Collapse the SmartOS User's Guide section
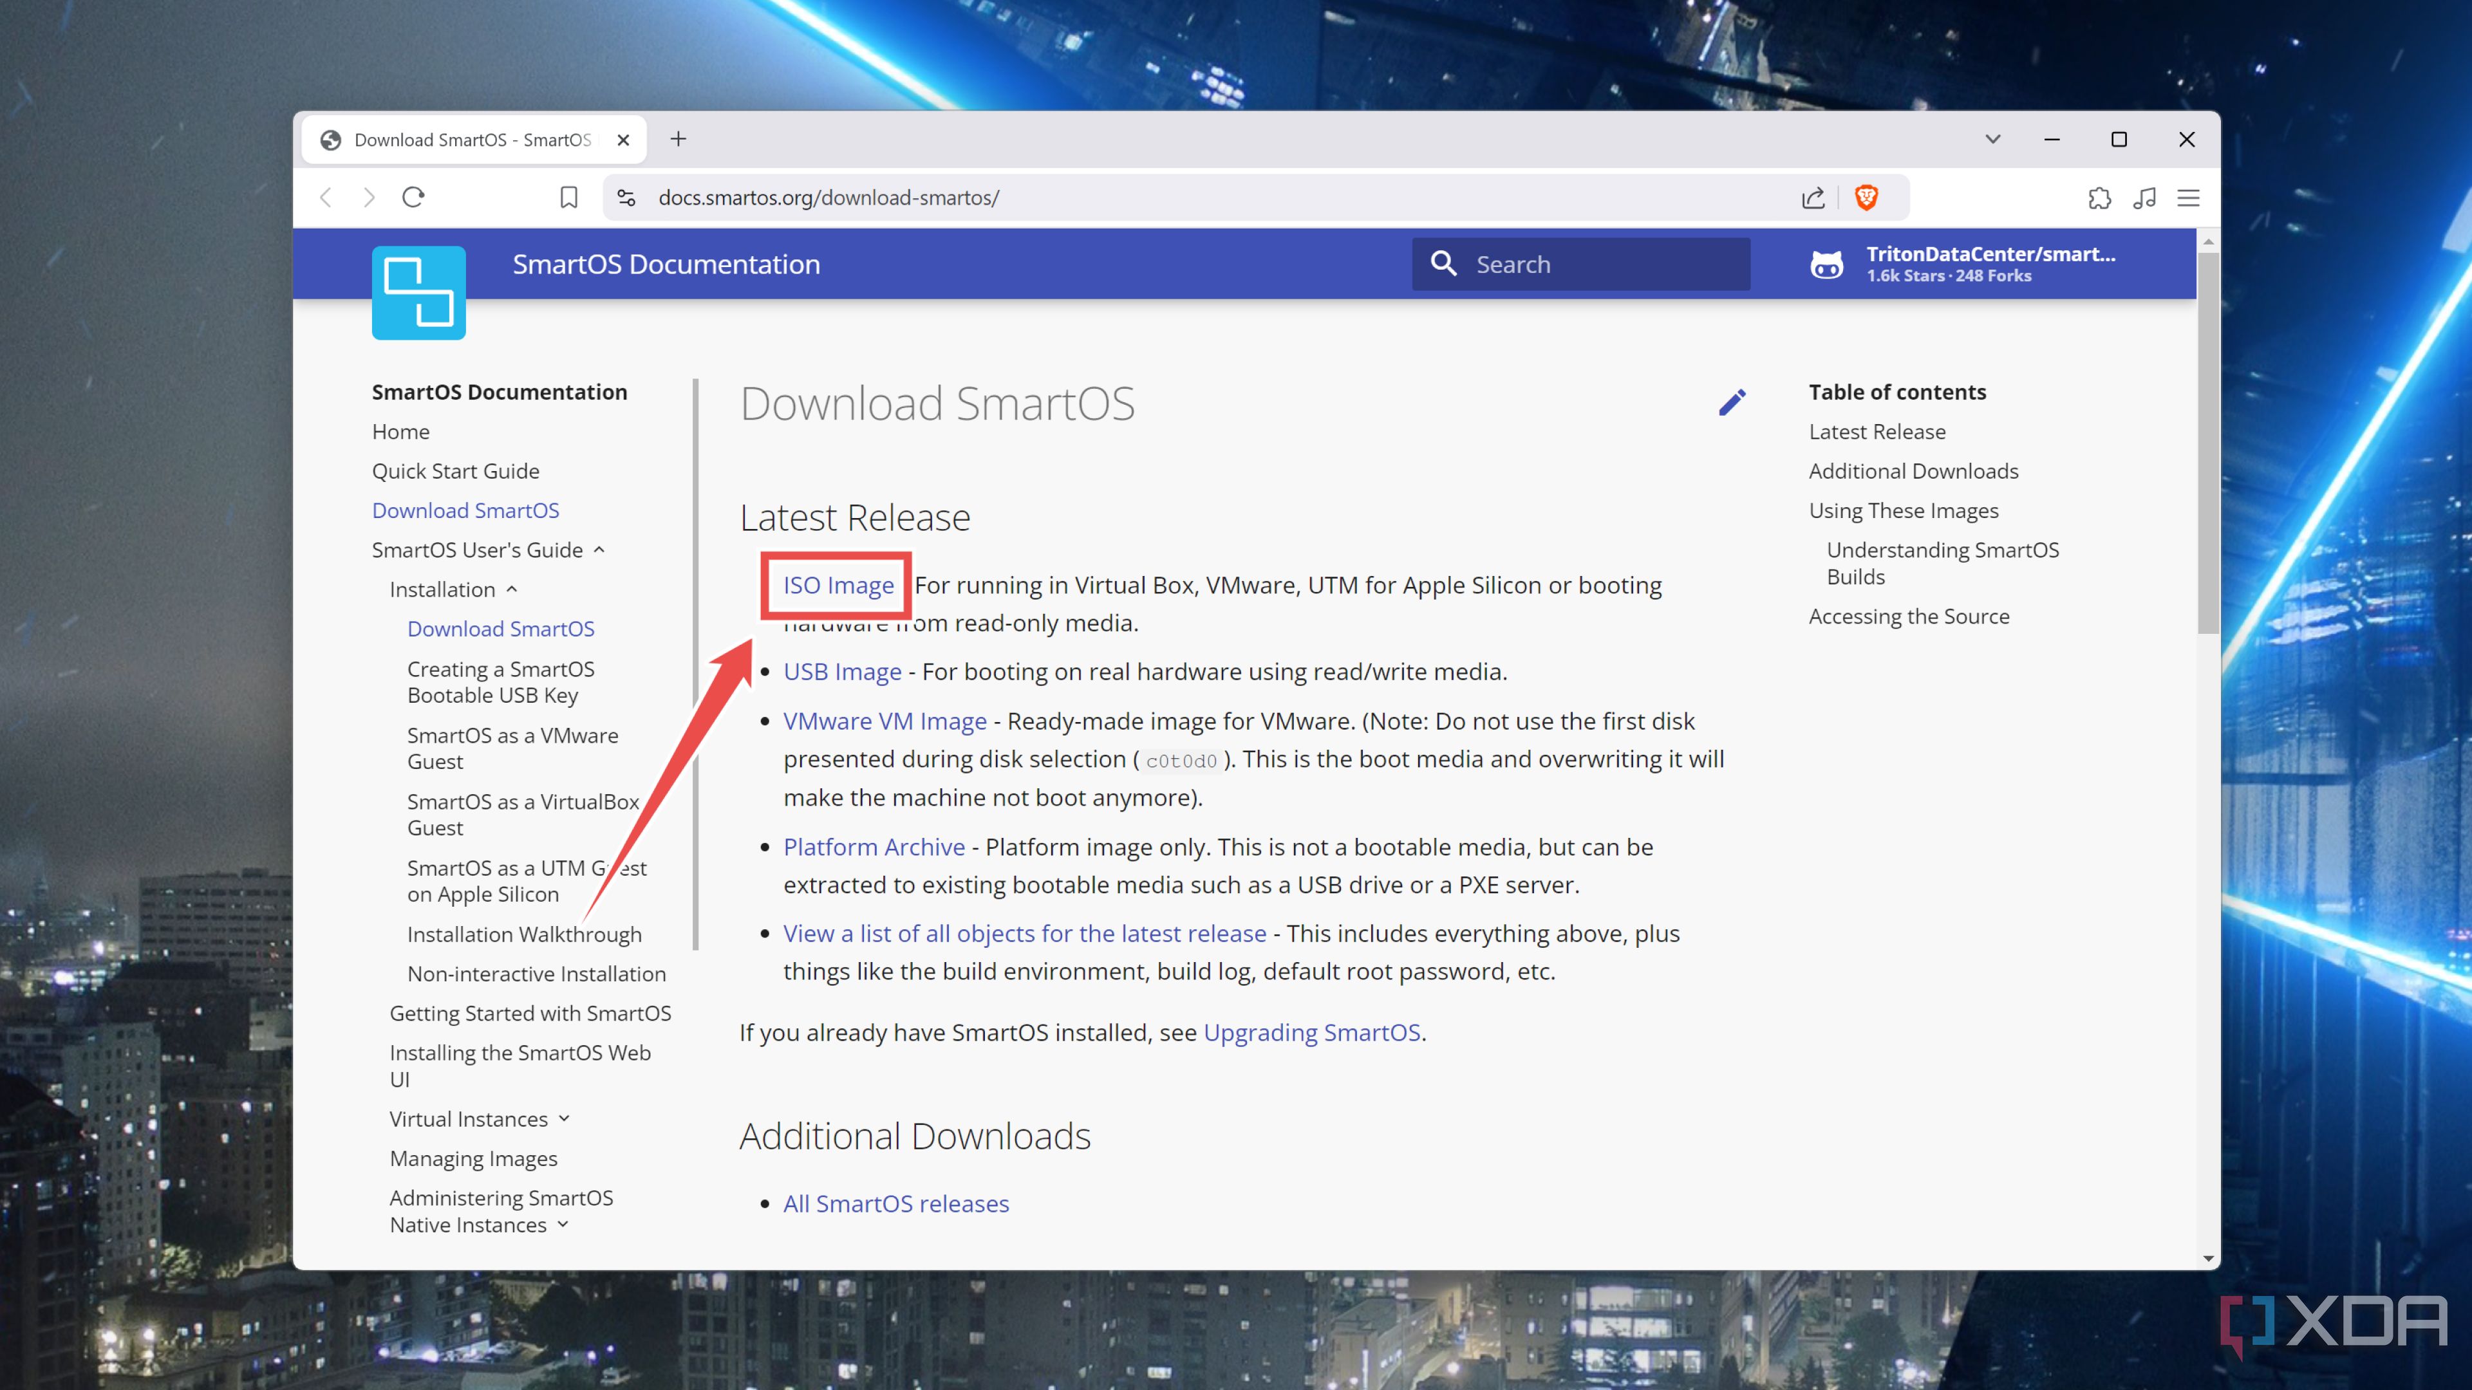The height and width of the screenshot is (1390, 2472). pos(600,550)
